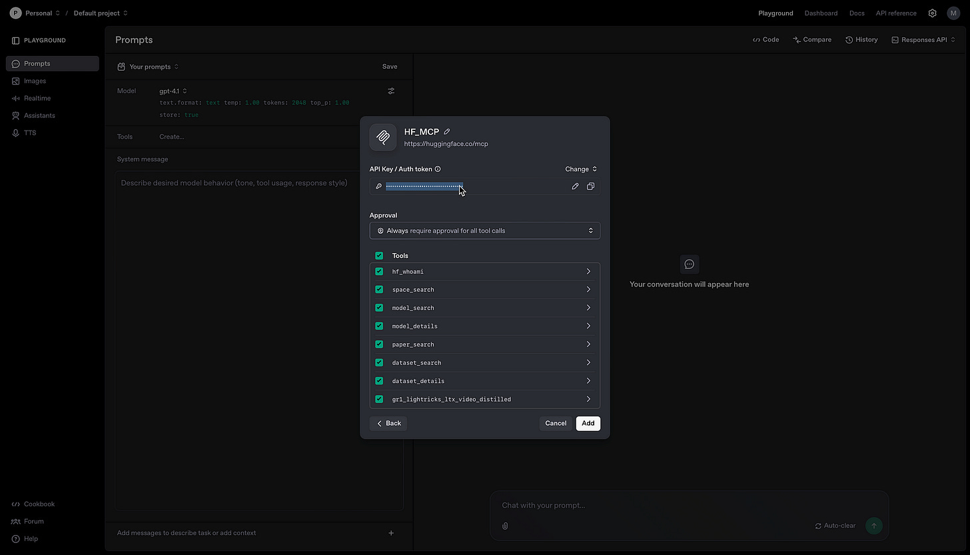Open the Compare view
Image resolution: width=970 pixels, height=555 pixels.
(812, 40)
